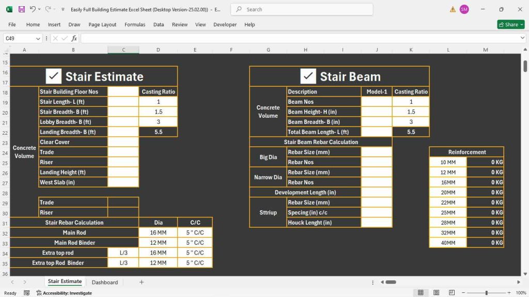Click the Save icon in title bar
Image resolution: width=529 pixels, height=297 pixels.
(21, 9)
